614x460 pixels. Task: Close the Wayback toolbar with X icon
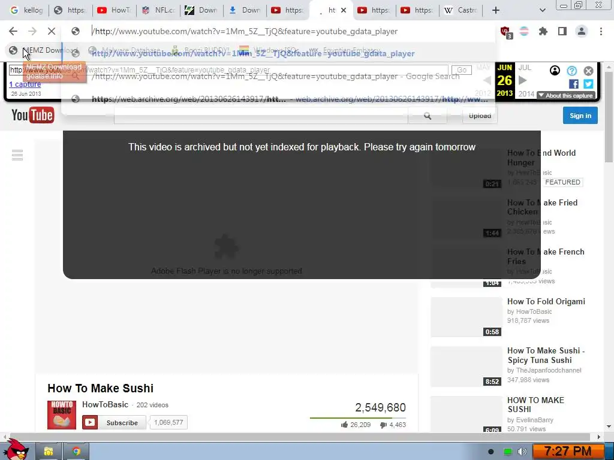[x=589, y=71]
